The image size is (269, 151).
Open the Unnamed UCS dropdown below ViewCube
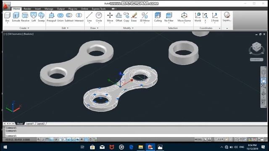256,60
